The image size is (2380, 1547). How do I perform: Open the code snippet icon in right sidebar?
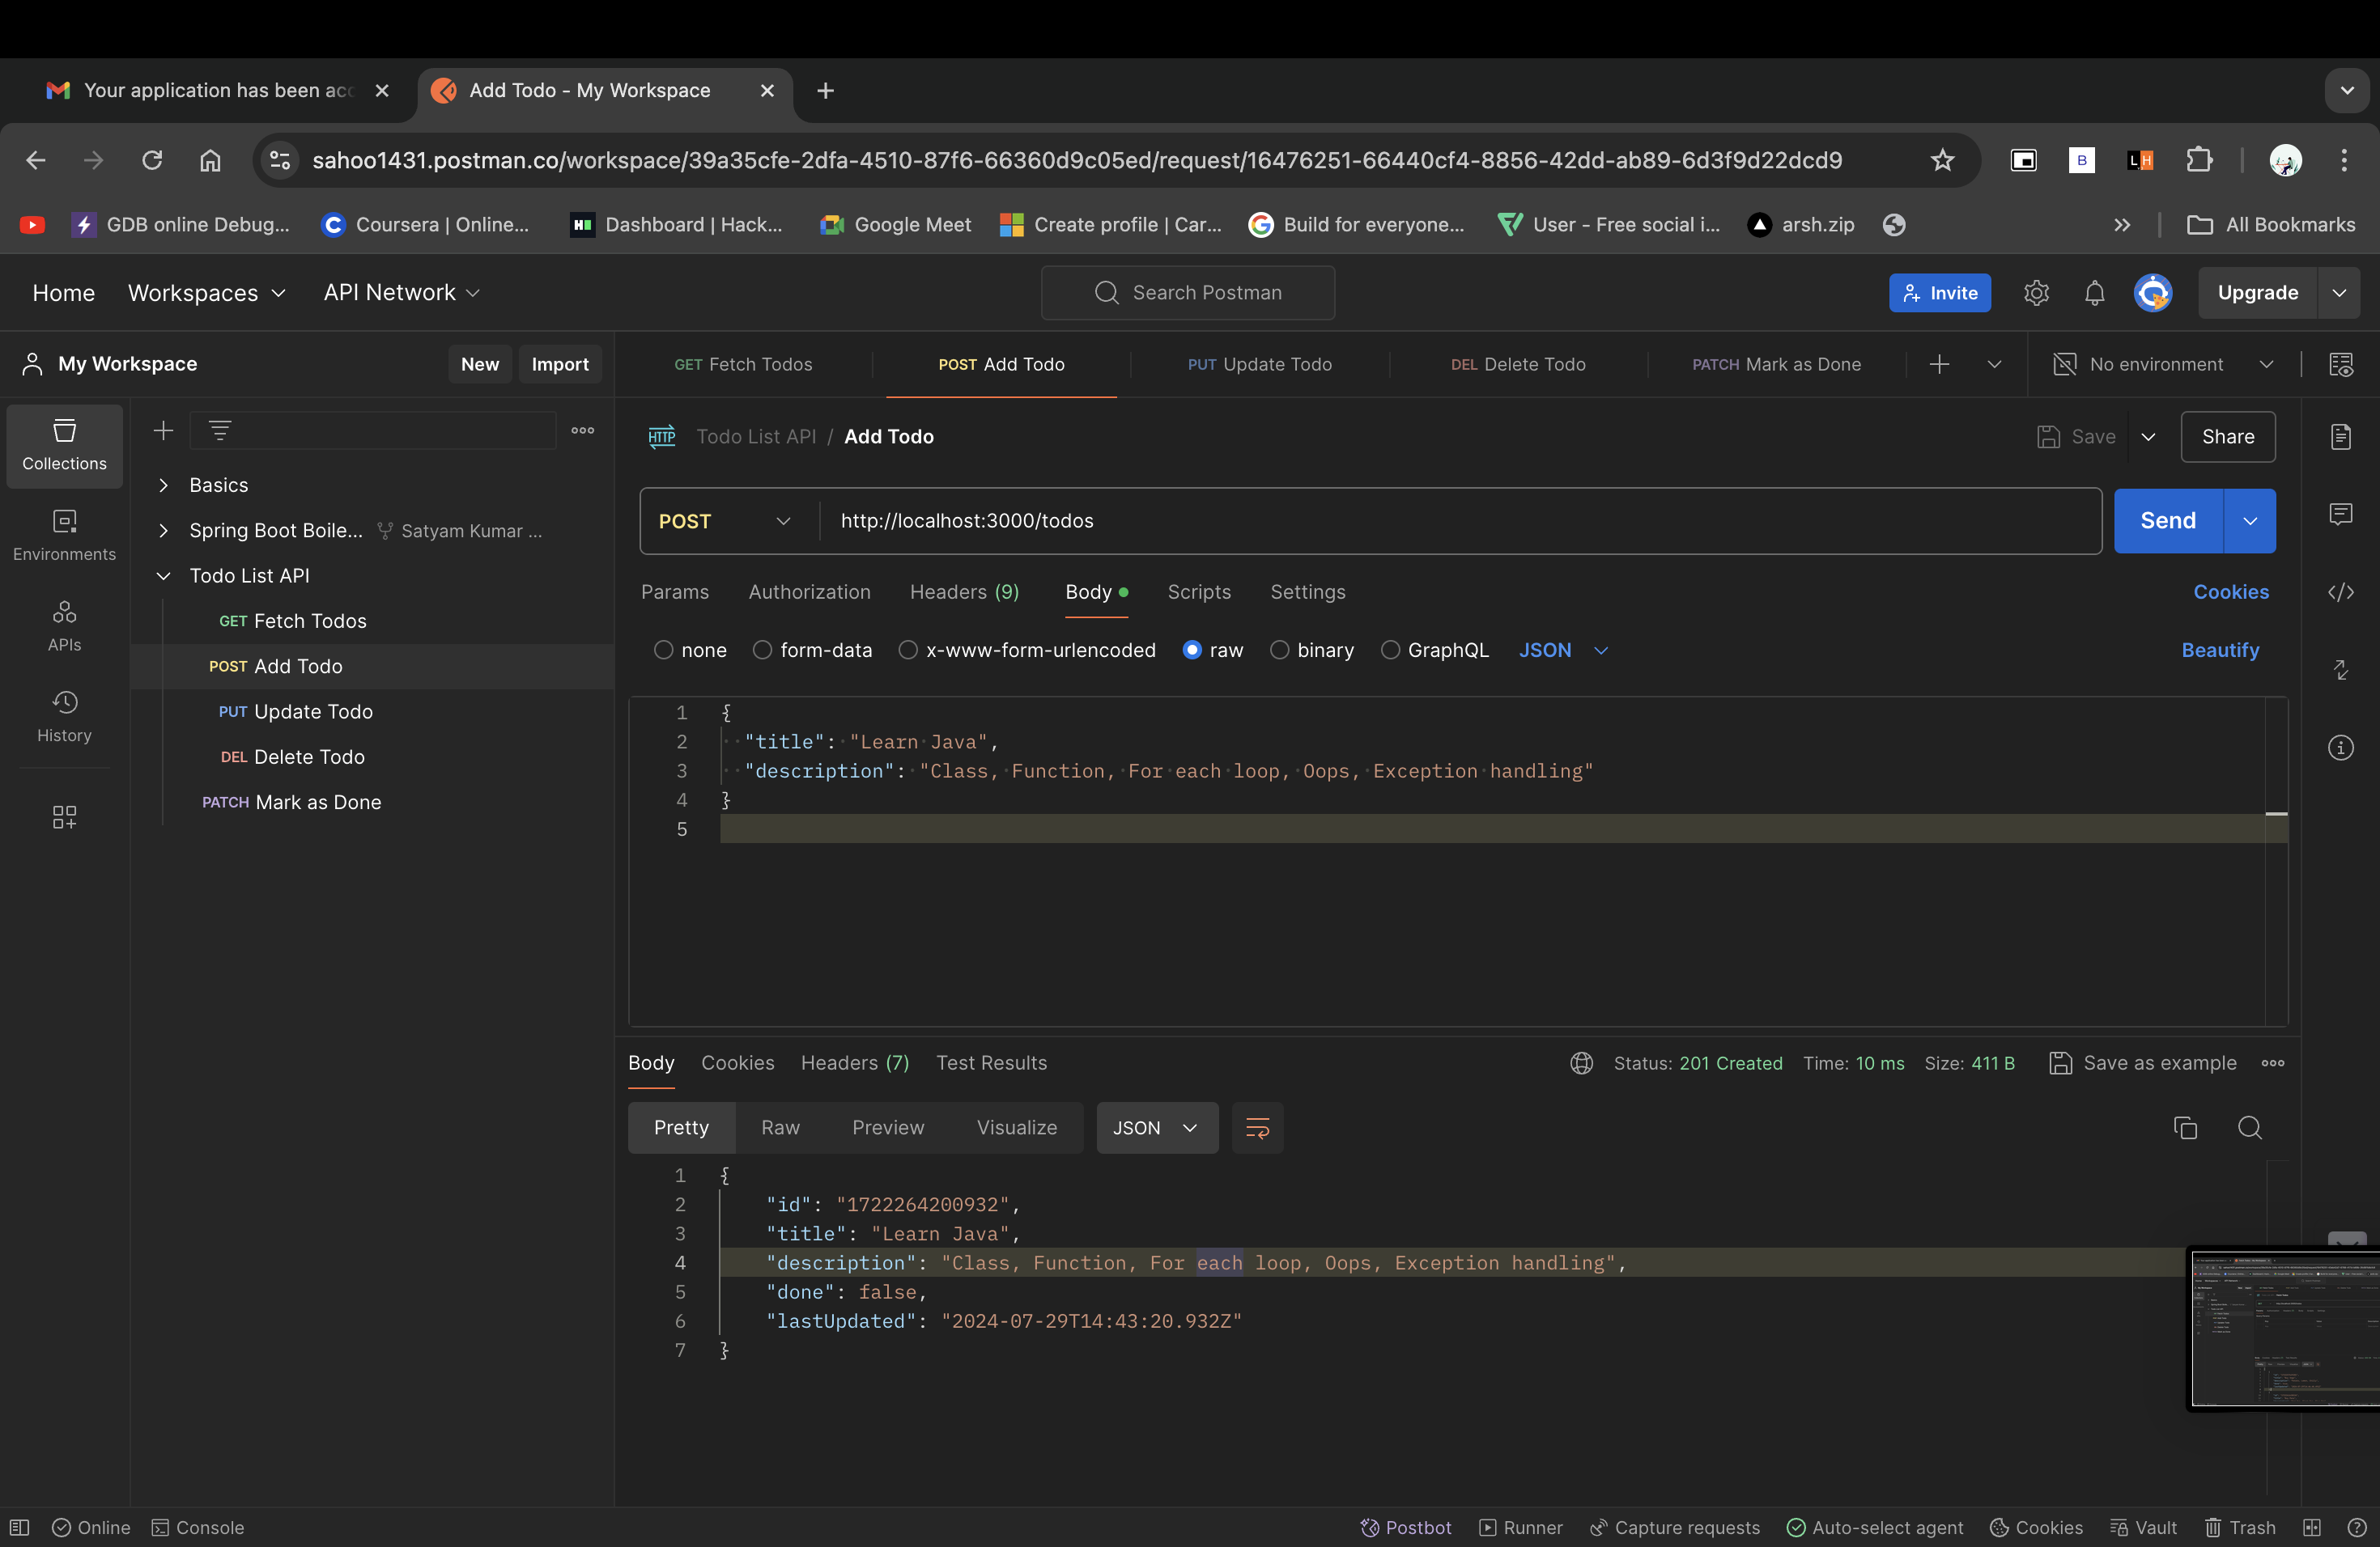(x=2340, y=592)
